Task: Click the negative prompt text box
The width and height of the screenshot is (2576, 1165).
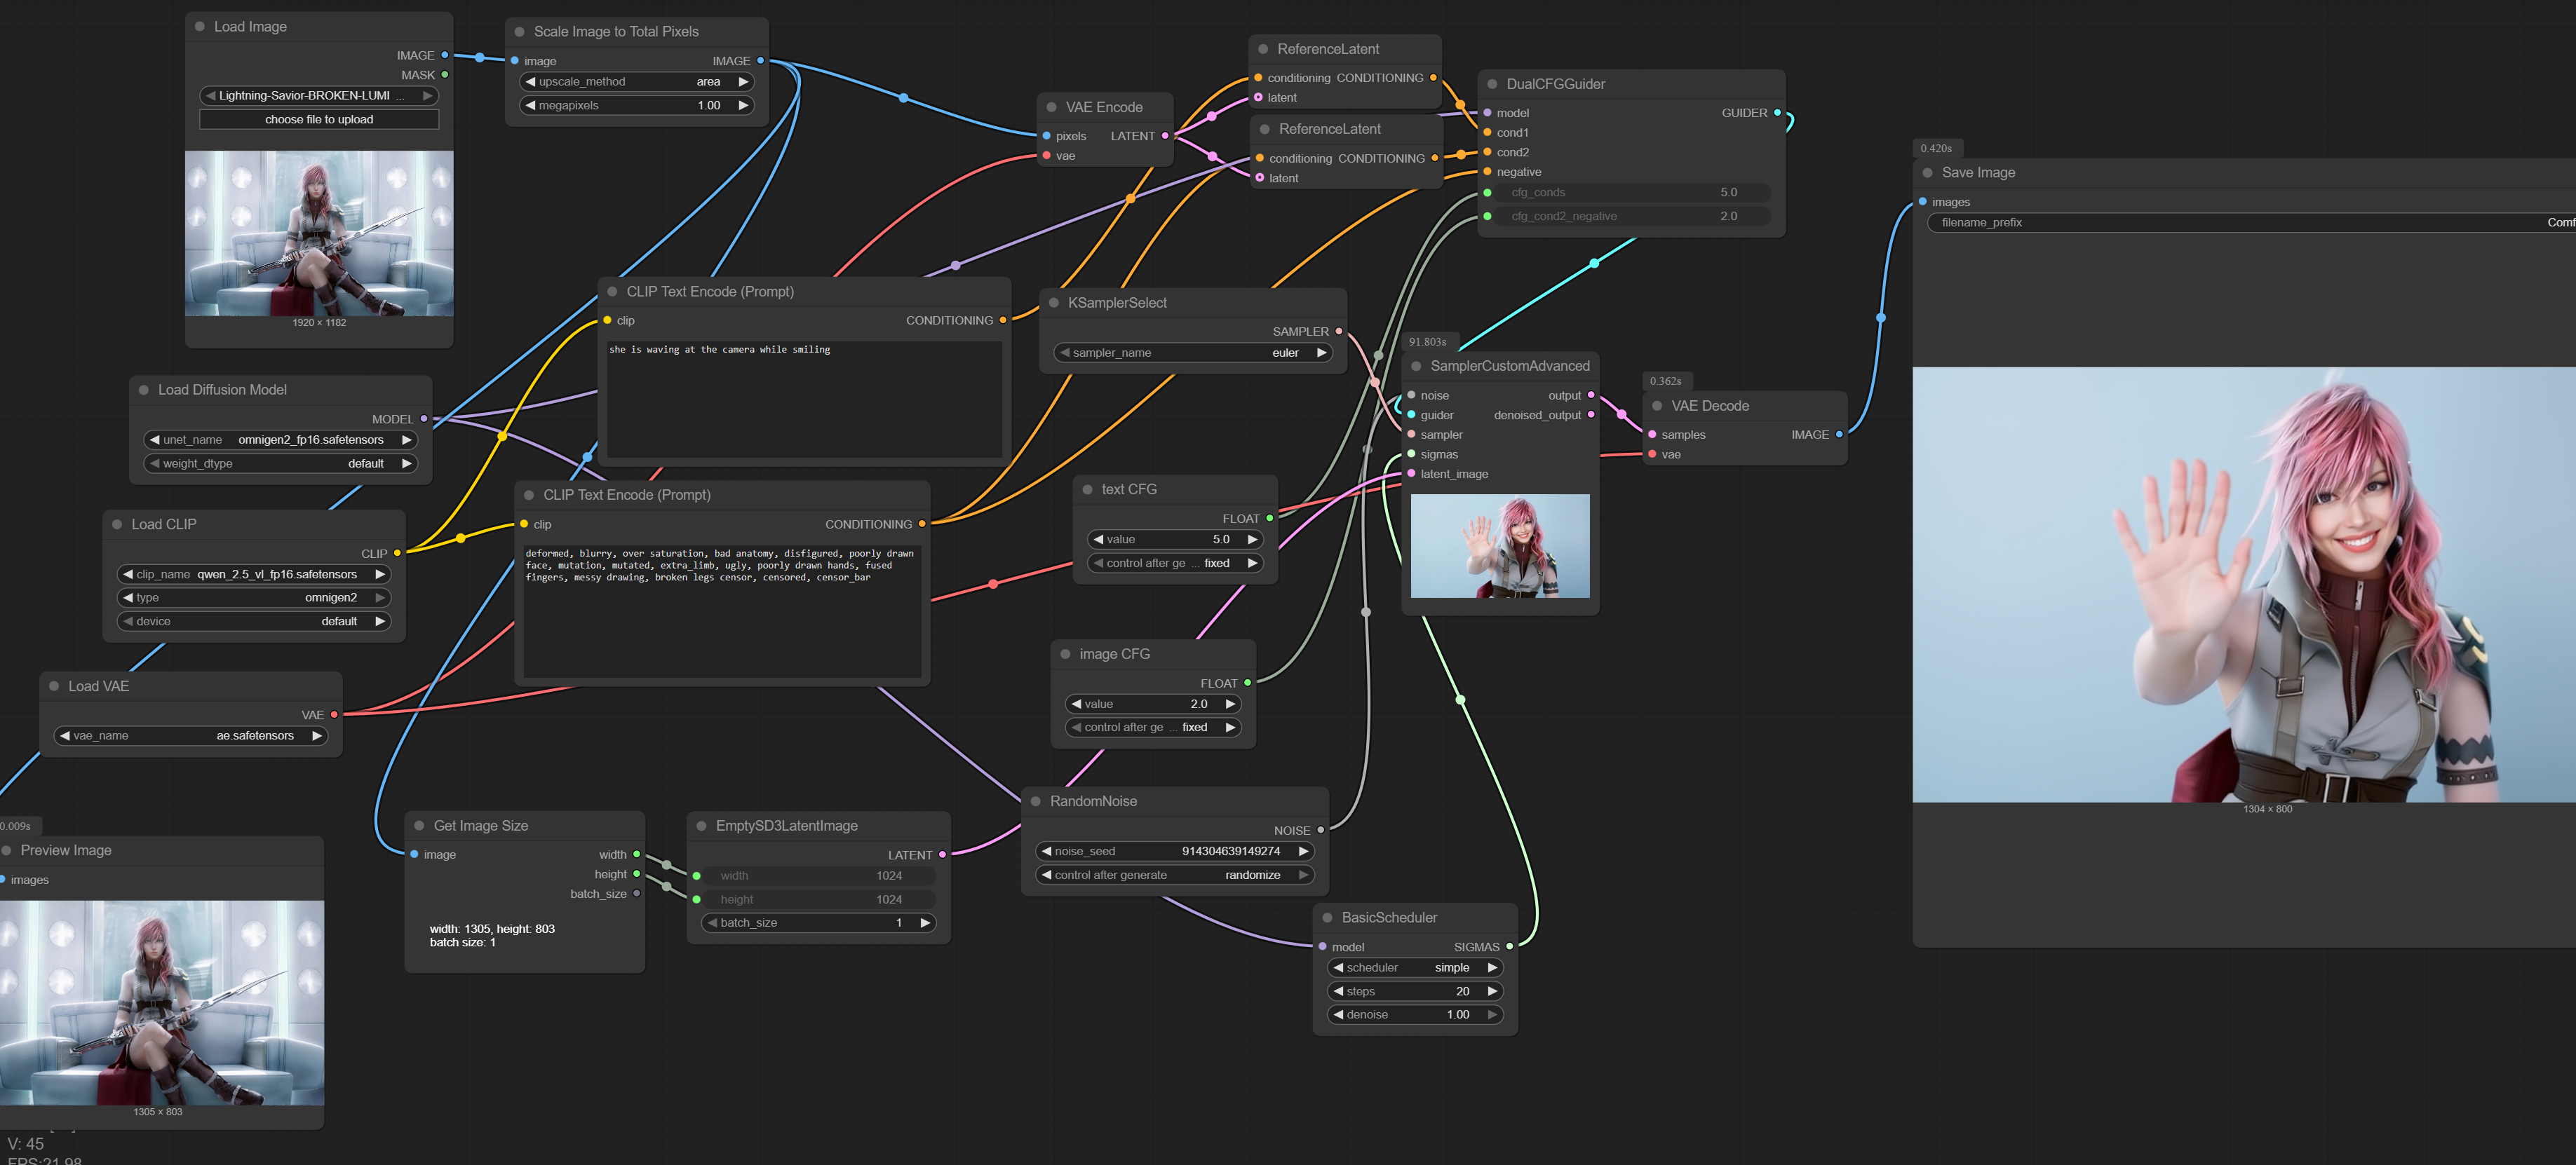Action: click(722, 613)
